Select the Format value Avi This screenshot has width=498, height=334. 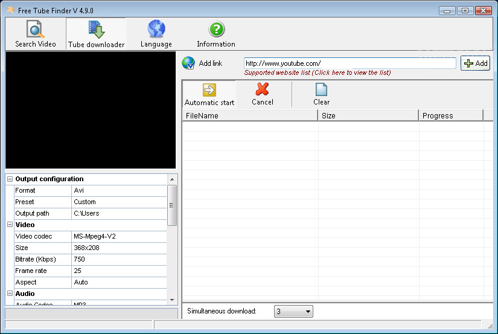click(x=119, y=190)
